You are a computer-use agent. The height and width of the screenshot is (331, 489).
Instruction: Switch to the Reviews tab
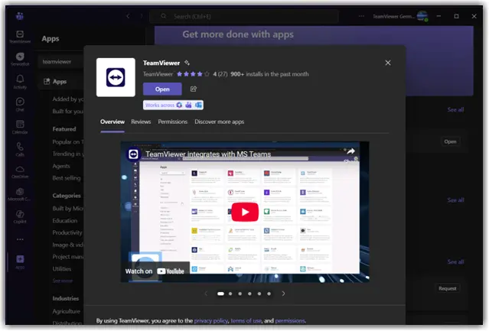coord(141,122)
